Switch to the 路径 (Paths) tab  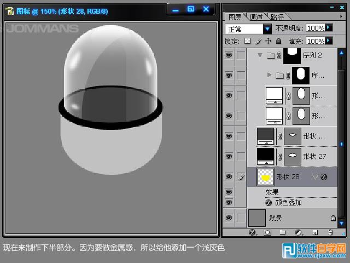[277, 17]
